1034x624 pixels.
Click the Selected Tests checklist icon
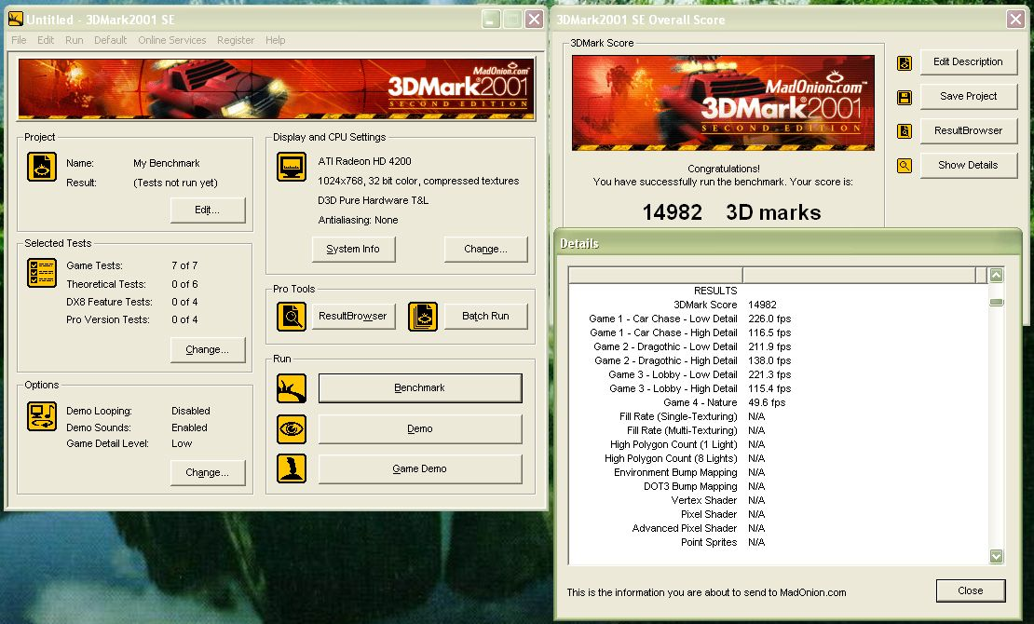pos(42,273)
